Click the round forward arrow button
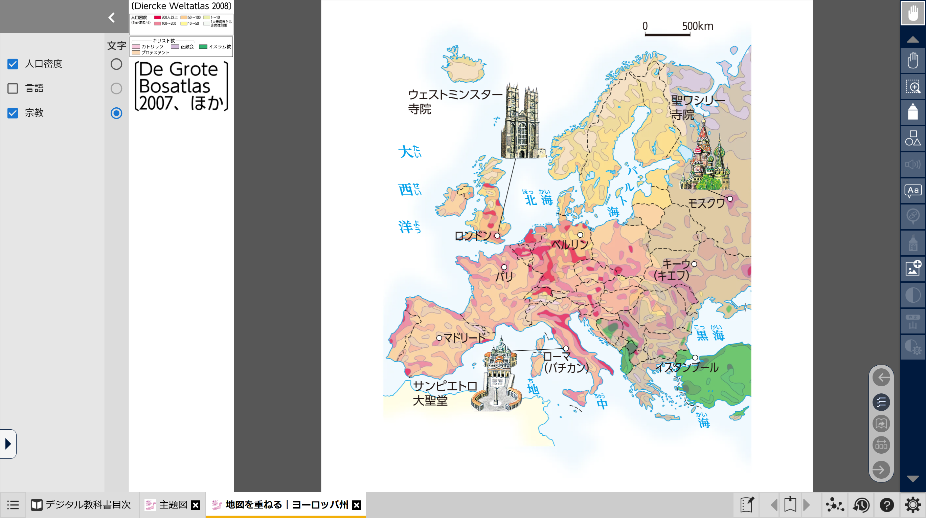Image resolution: width=926 pixels, height=518 pixels. [881, 470]
